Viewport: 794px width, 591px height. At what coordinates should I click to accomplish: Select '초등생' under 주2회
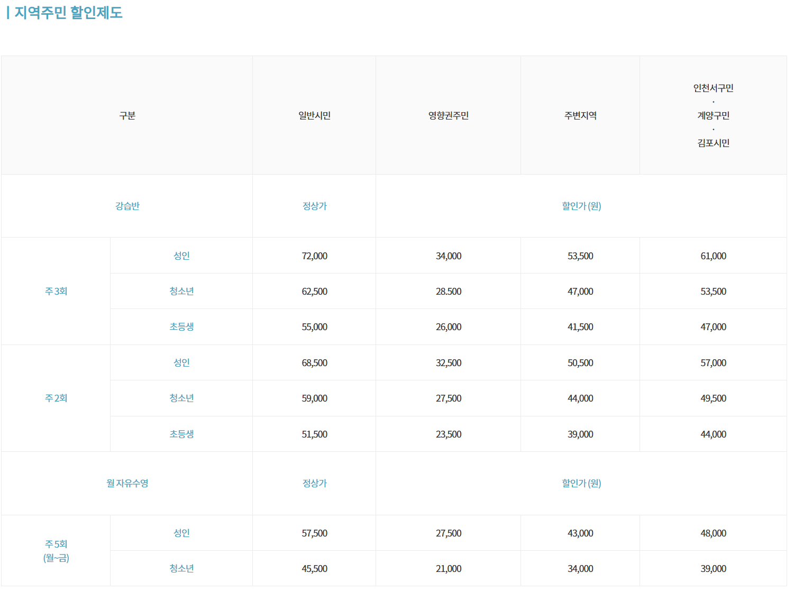click(x=181, y=434)
